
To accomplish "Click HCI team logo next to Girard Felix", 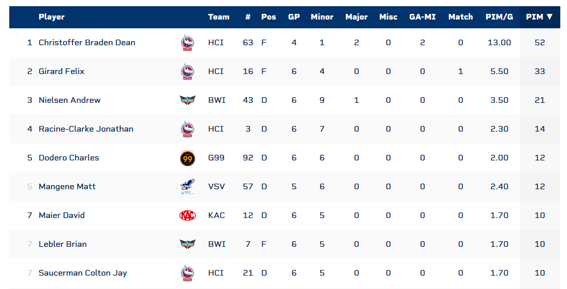I will point(187,71).
